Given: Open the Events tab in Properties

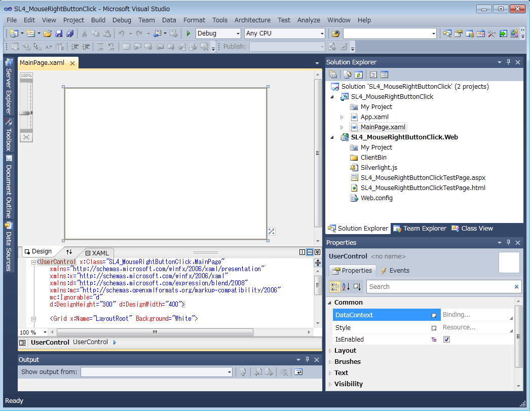Looking at the screenshot, I should click(395, 271).
